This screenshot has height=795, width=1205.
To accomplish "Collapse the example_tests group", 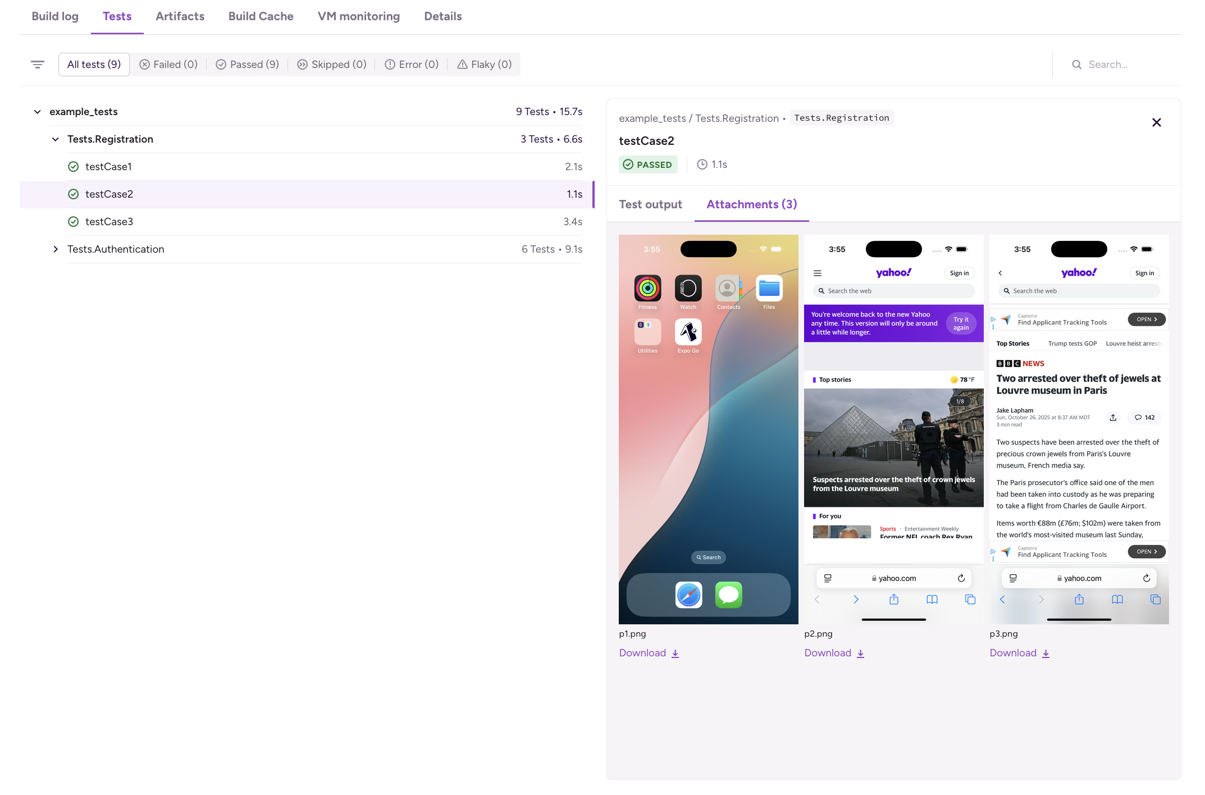I will [37, 112].
